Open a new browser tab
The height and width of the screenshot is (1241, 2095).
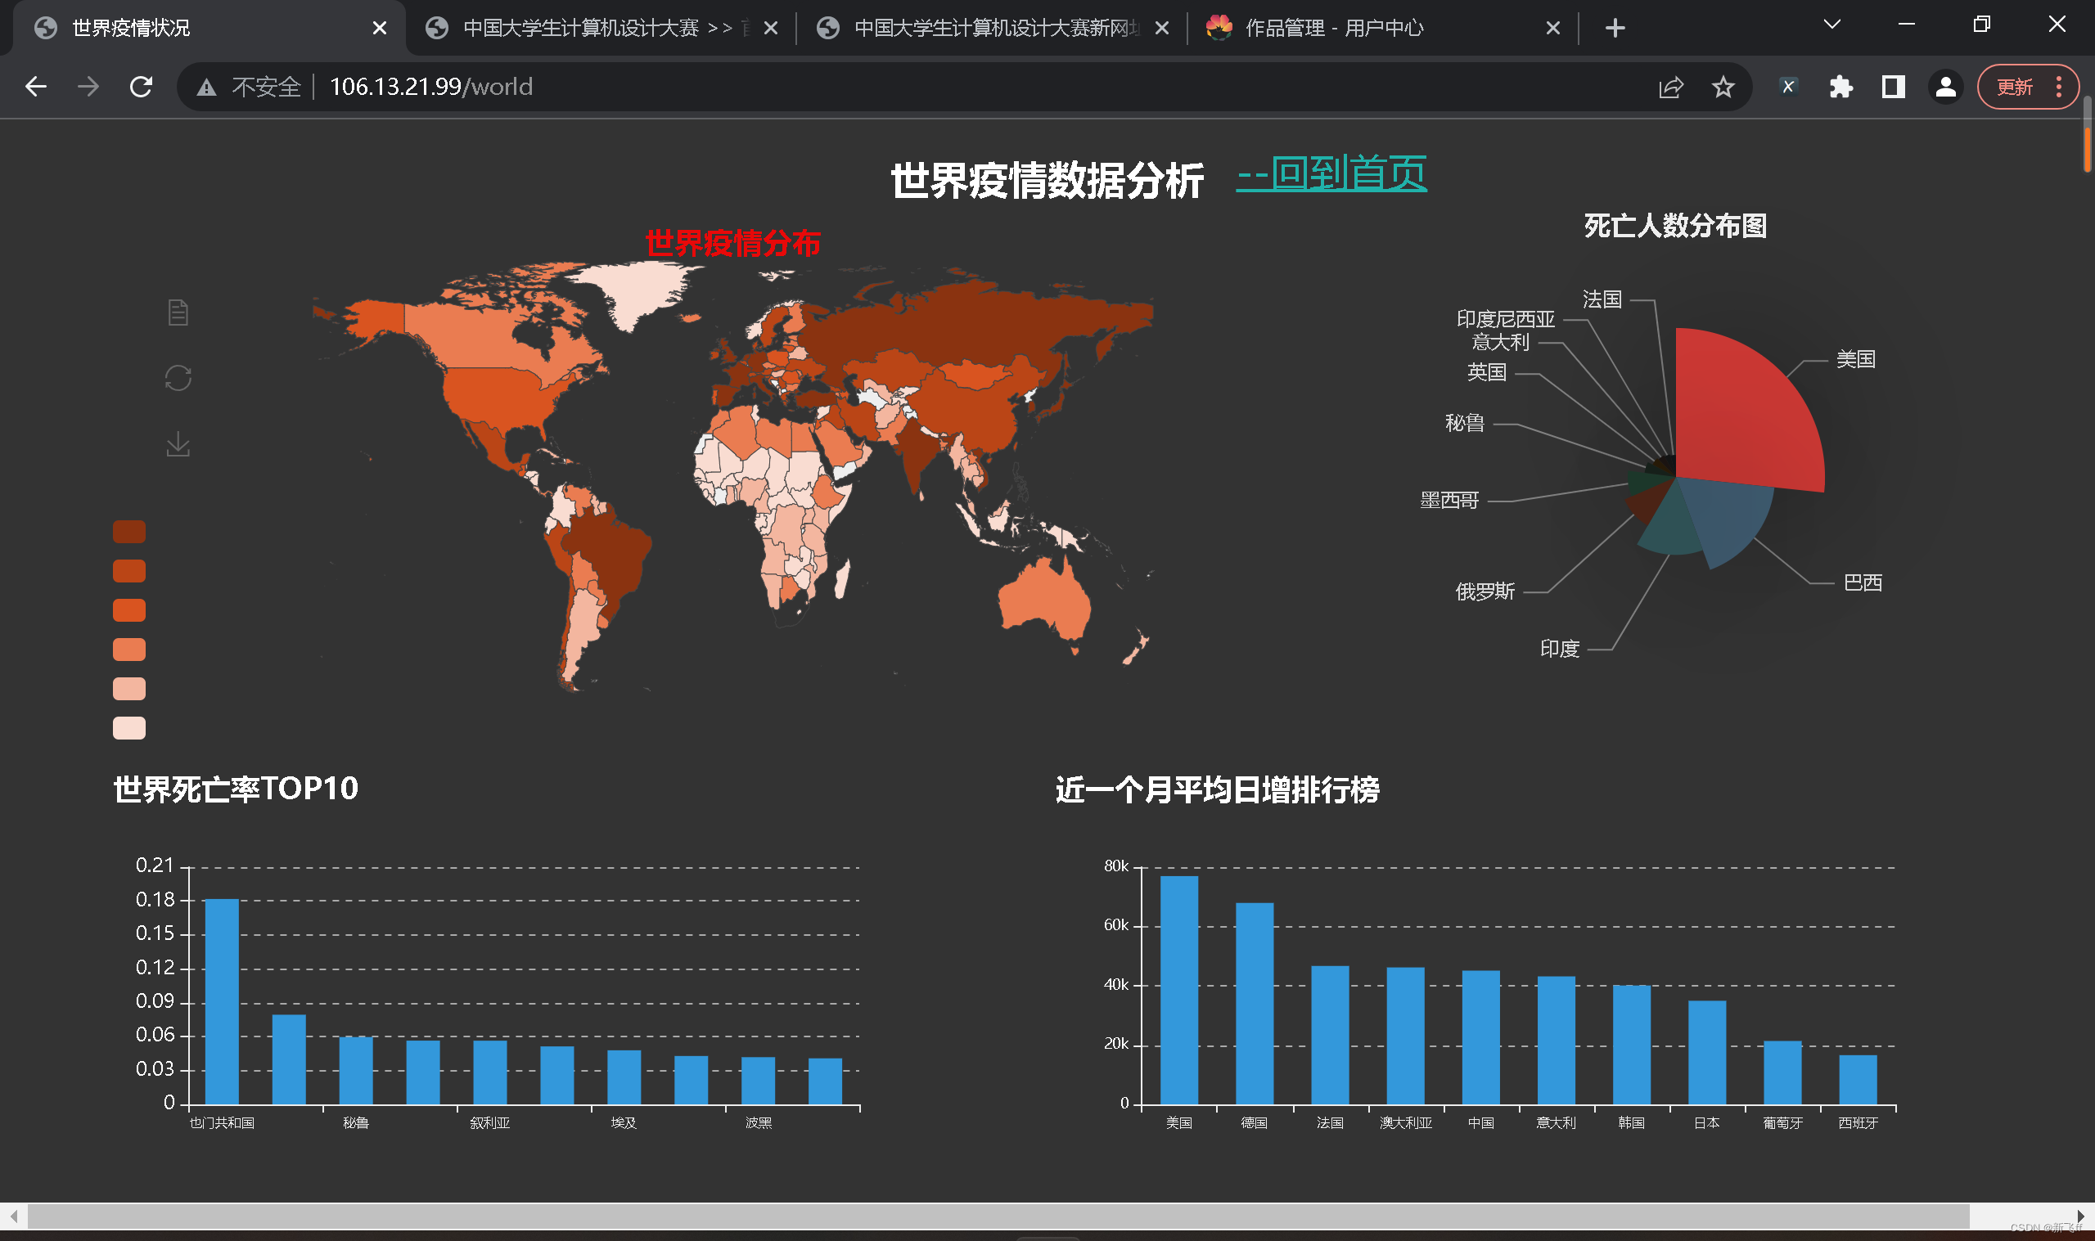(x=1615, y=29)
